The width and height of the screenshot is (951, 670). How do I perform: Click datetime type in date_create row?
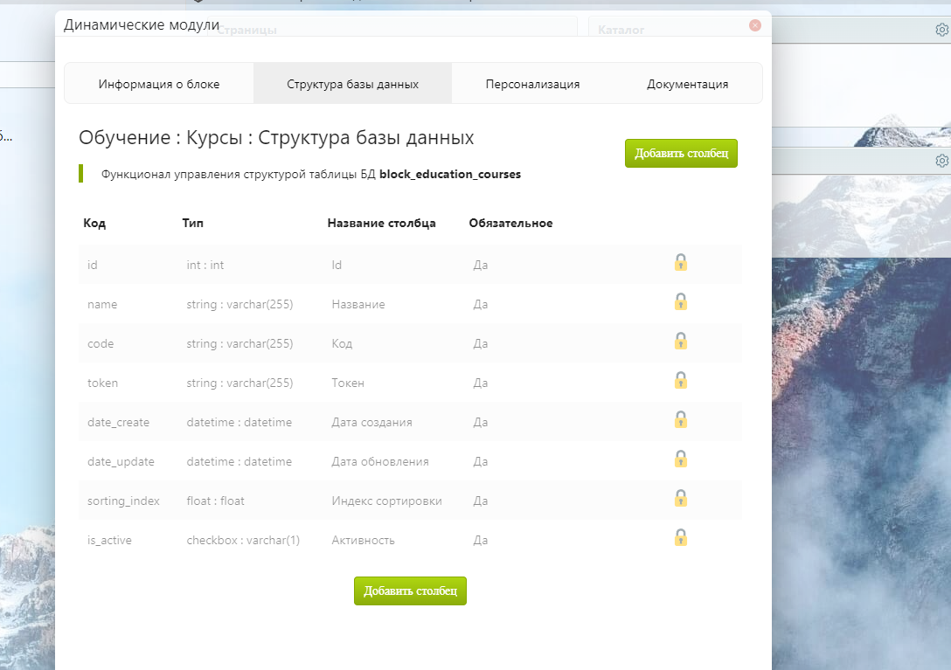239,423
